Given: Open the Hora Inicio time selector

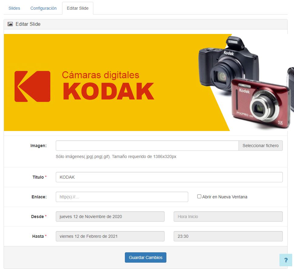Looking at the screenshot, I should pos(228,217).
